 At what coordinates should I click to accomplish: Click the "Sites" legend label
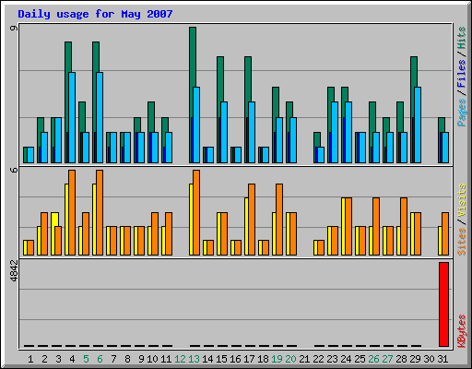click(461, 242)
